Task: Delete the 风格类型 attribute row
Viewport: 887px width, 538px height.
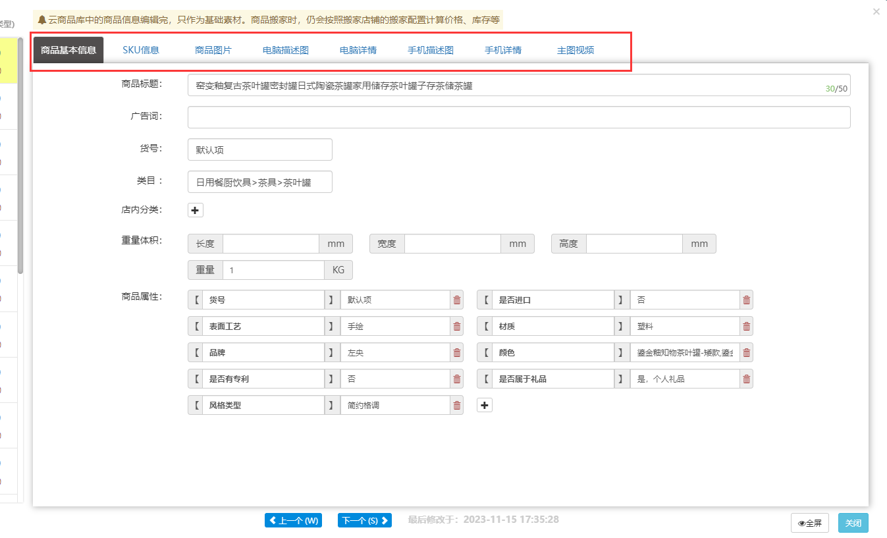Action: [x=456, y=406]
